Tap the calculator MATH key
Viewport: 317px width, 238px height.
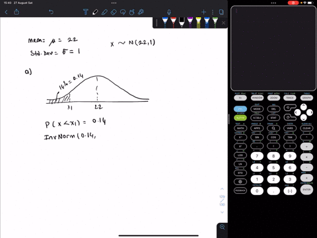click(240, 128)
